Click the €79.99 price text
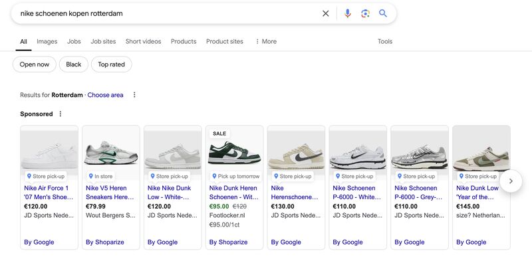532x263 pixels. [x=96, y=207]
